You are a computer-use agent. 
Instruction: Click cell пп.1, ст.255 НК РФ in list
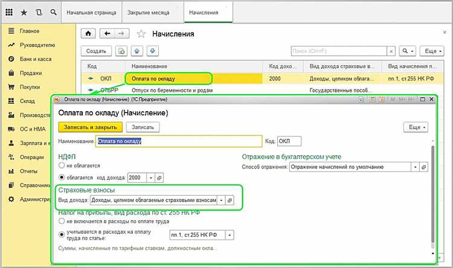(411, 78)
